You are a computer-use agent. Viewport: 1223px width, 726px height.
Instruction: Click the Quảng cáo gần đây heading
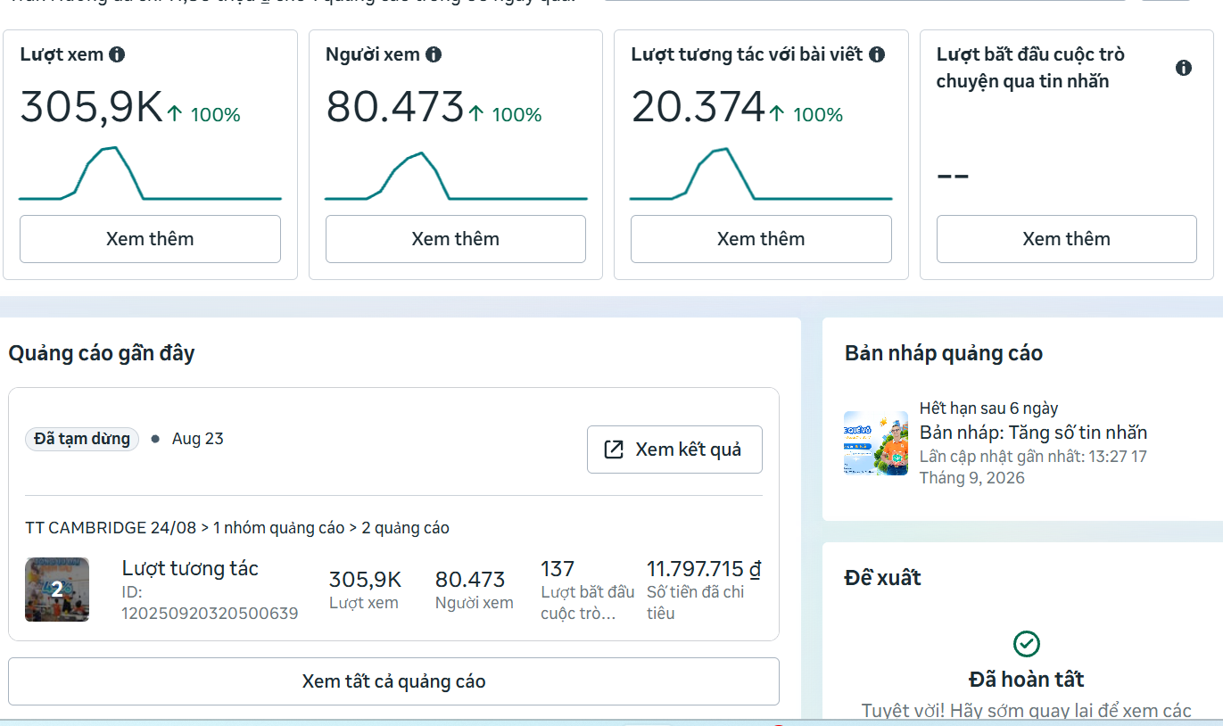tap(102, 353)
